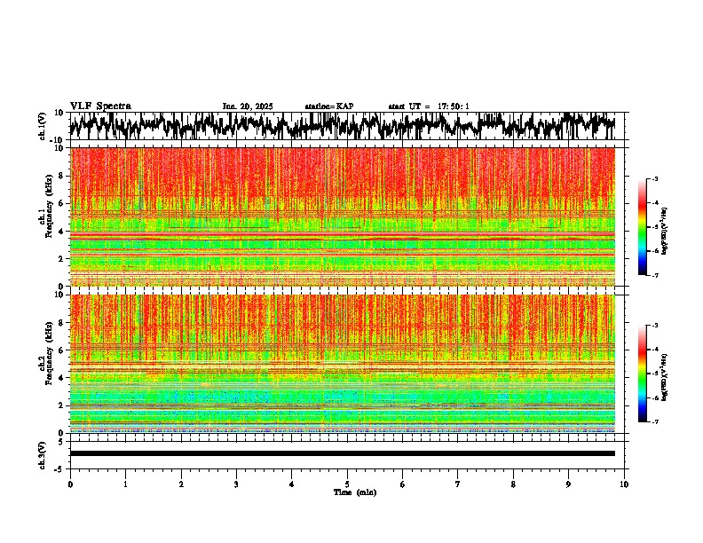The width and height of the screenshot is (703, 543).
Task: Click the "4" kHz tick on ch.1 spectrogram
Action: click(x=61, y=232)
